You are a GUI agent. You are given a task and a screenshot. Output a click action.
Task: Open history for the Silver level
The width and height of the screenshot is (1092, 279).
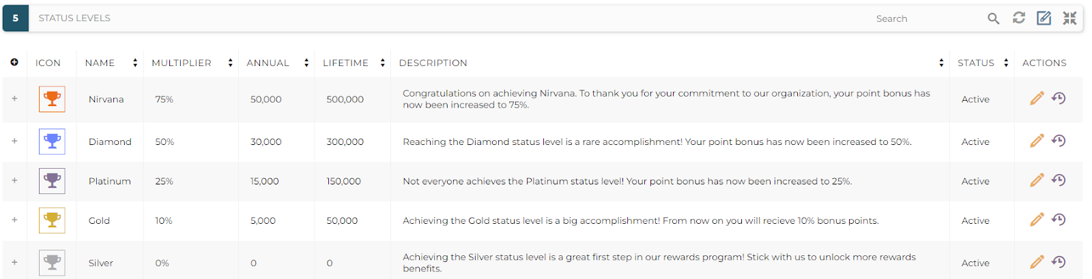coord(1059,262)
